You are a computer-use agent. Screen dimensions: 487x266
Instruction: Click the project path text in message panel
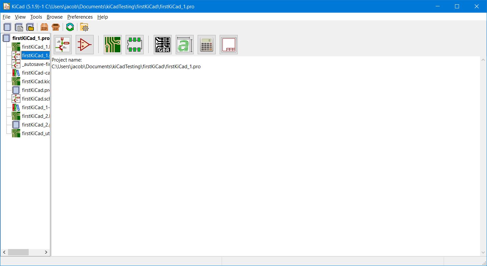[x=126, y=67]
